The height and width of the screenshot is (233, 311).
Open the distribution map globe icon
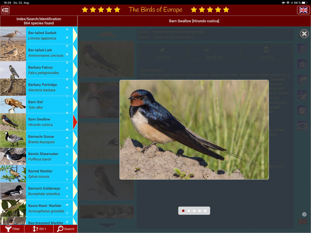[302, 80]
